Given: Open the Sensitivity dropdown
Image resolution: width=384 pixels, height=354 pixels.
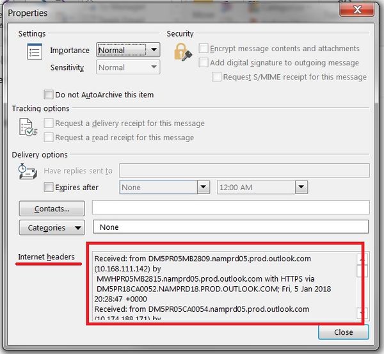Looking at the screenshot, I should tap(128, 67).
